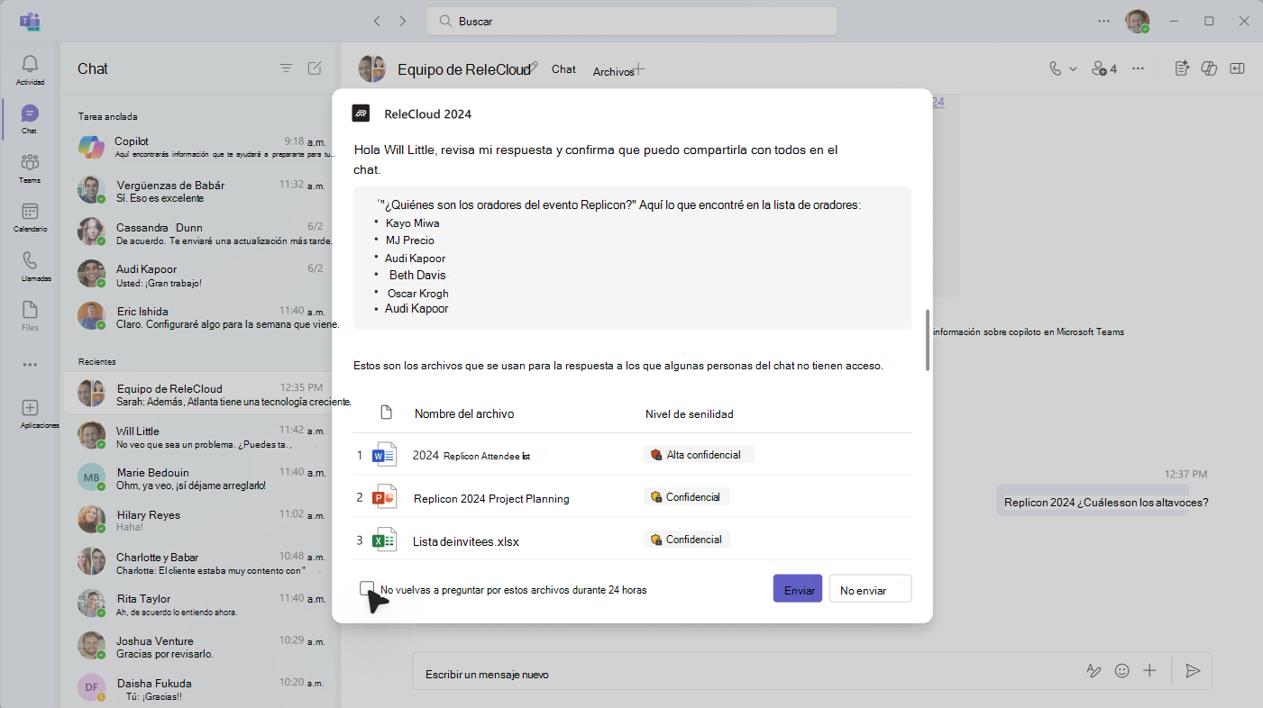This screenshot has width=1263, height=708.
Task: Click Confidencial label for Replicon 2024 Project Planning
Action: point(687,497)
